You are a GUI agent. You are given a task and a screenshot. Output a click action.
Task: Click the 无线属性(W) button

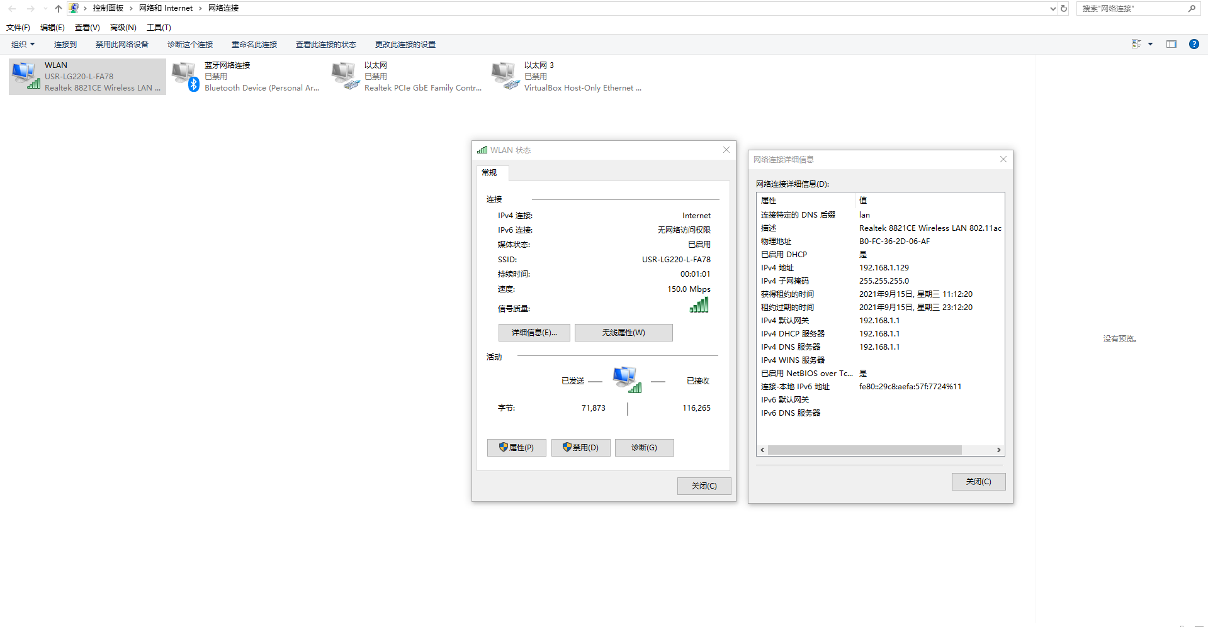(x=623, y=333)
